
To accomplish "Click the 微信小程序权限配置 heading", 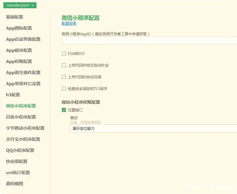I will pos(81,102).
